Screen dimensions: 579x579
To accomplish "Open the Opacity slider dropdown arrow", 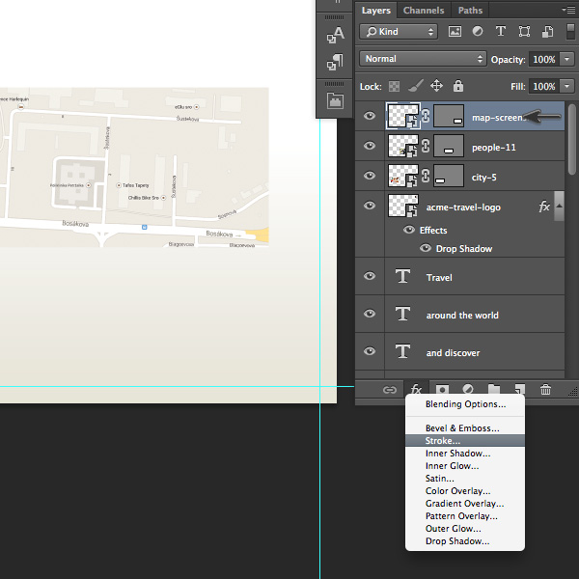I will (x=566, y=59).
